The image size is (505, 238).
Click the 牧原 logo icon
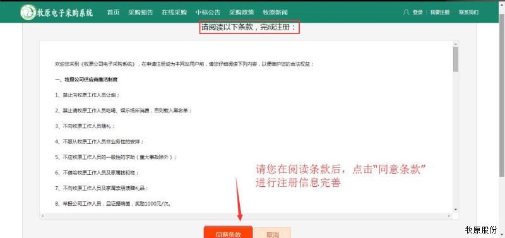click(x=28, y=13)
